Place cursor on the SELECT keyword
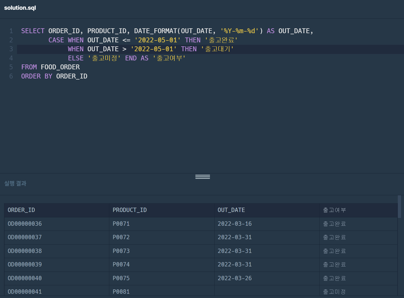The width and height of the screenshot is (404, 298). point(32,31)
